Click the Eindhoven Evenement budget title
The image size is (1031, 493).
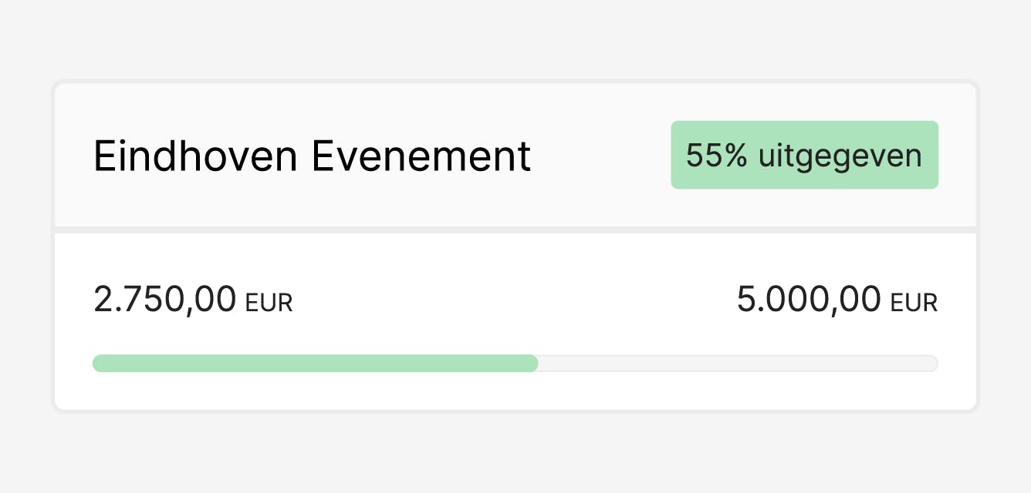pyautogui.click(x=312, y=156)
